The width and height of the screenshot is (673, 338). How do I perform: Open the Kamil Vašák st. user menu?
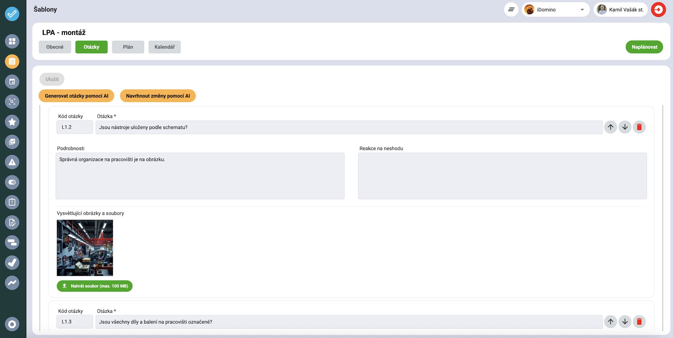tap(620, 10)
